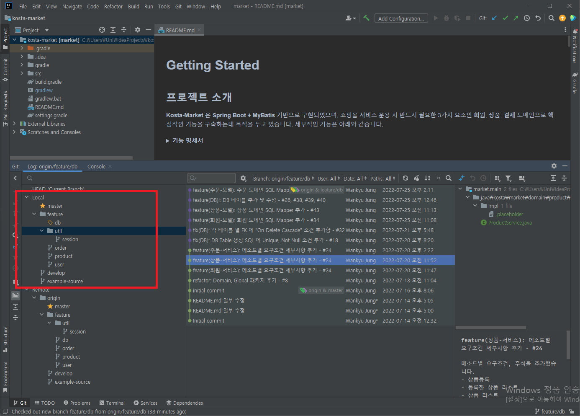Expand the Date: All filter dropdown
The image size is (580, 416).
[355, 178]
